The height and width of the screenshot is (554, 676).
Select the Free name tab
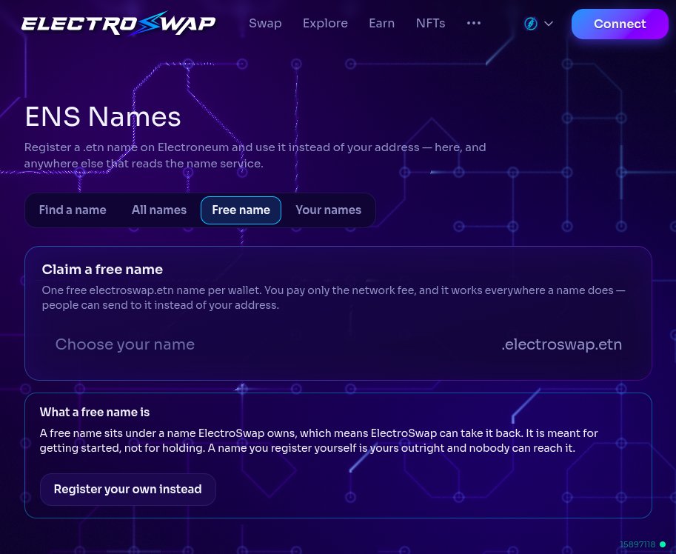pyautogui.click(x=241, y=210)
